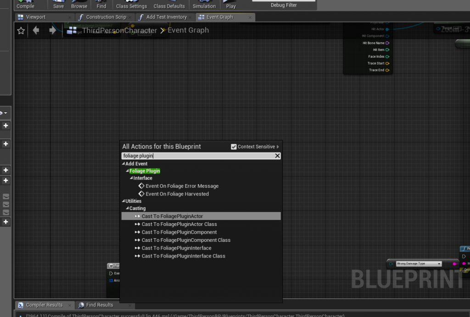The height and width of the screenshot is (317, 470).
Task: Expand the Context Sensitive options arrow
Action: (x=278, y=147)
